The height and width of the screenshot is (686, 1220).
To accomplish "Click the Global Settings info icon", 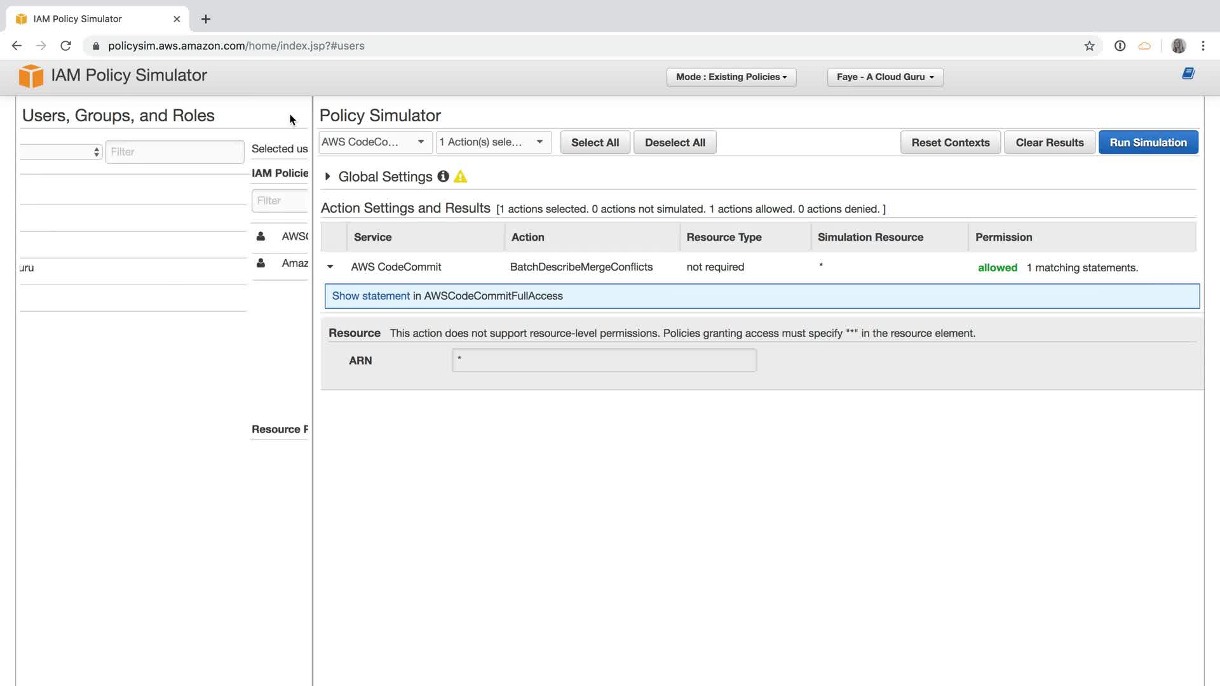I will coord(443,177).
